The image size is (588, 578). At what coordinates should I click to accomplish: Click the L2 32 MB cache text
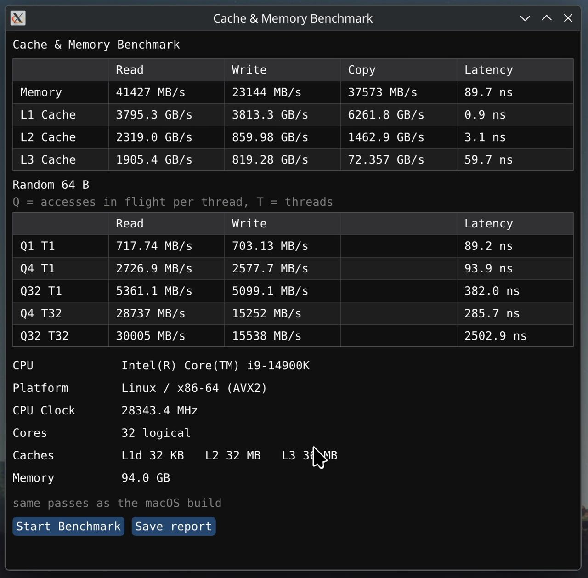[233, 456]
